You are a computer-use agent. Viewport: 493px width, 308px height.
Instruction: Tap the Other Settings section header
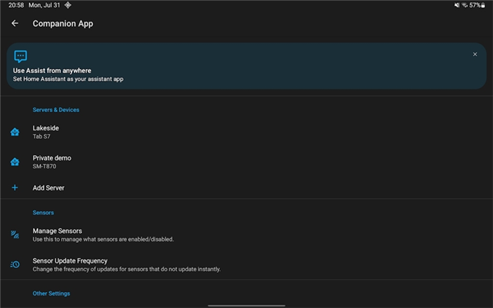pyautogui.click(x=51, y=294)
